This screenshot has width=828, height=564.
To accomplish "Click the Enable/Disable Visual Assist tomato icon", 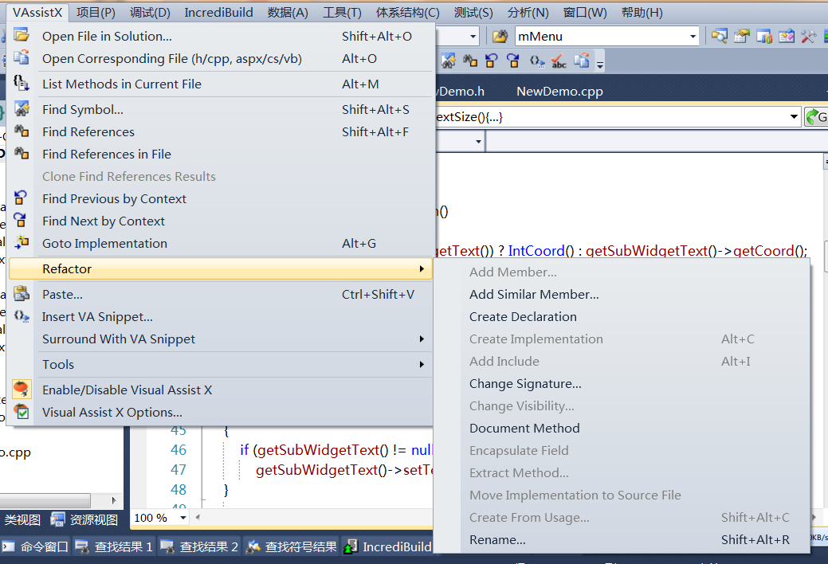I will 22,389.
